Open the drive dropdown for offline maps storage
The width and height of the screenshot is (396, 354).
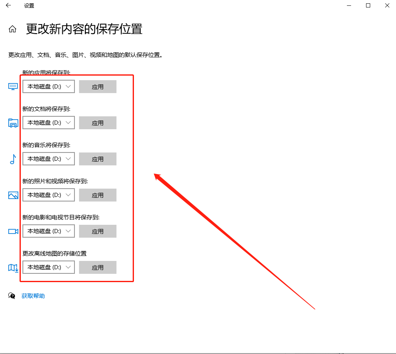48,267
